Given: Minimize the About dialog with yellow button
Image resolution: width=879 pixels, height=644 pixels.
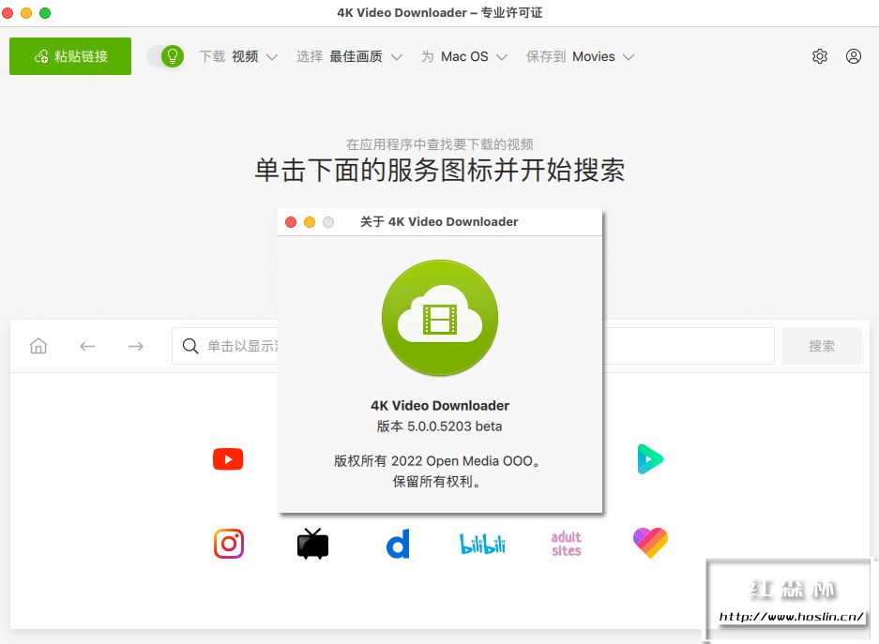Looking at the screenshot, I should point(310,222).
